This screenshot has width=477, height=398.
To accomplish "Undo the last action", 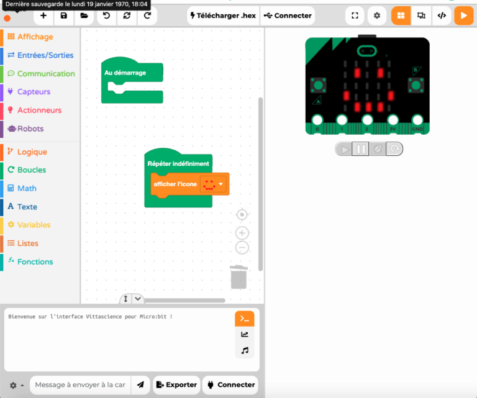I will tap(107, 16).
